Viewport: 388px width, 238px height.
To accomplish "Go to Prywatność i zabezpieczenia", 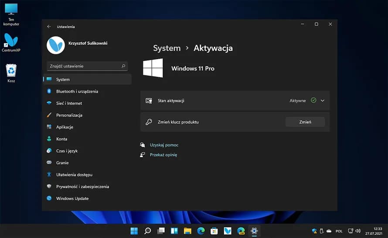I will (x=82, y=187).
